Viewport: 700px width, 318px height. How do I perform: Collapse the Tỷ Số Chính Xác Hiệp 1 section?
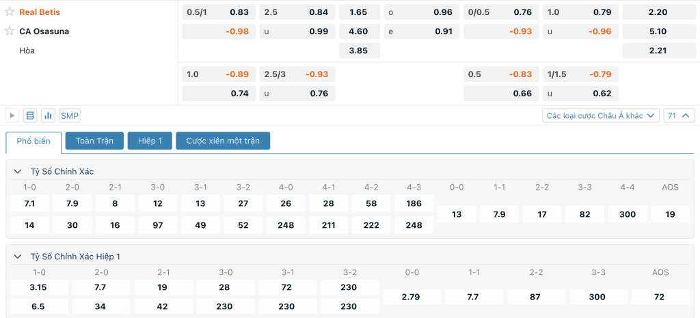click(x=18, y=257)
